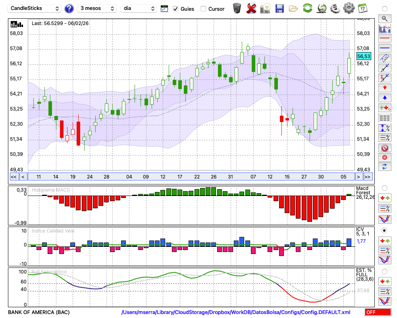The width and height of the screenshot is (397, 318).
Task: Select the ICV panel radio button
Action: [385, 231]
